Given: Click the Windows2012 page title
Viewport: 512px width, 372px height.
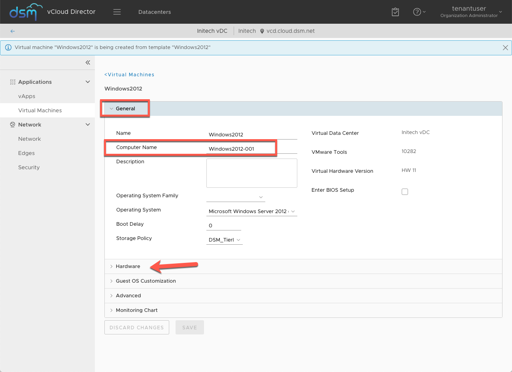Looking at the screenshot, I should point(123,89).
